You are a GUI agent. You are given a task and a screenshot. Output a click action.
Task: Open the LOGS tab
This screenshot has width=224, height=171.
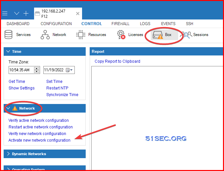(x=145, y=24)
